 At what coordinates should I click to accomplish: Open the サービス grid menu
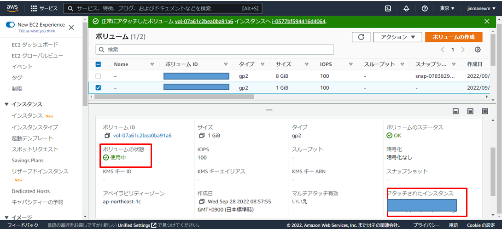44,9
